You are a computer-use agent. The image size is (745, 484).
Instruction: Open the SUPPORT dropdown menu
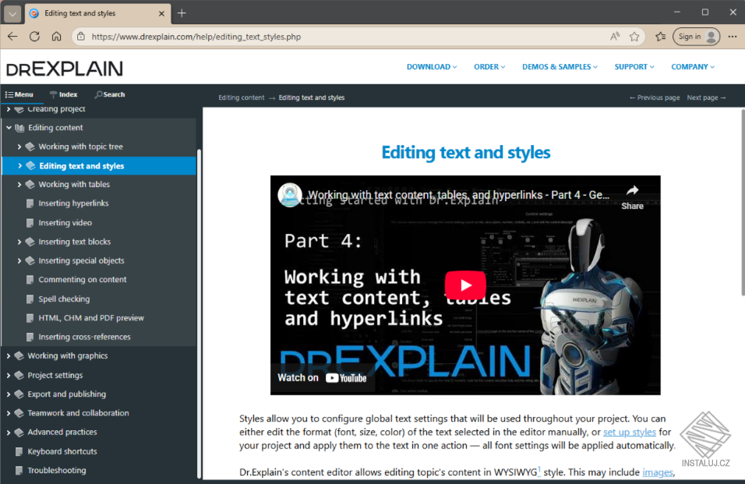click(x=634, y=67)
